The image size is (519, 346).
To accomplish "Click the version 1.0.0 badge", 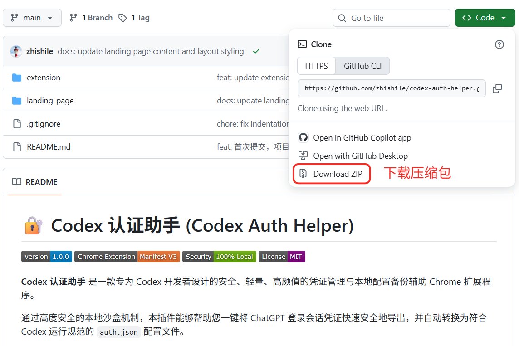I will [x=47, y=257].
